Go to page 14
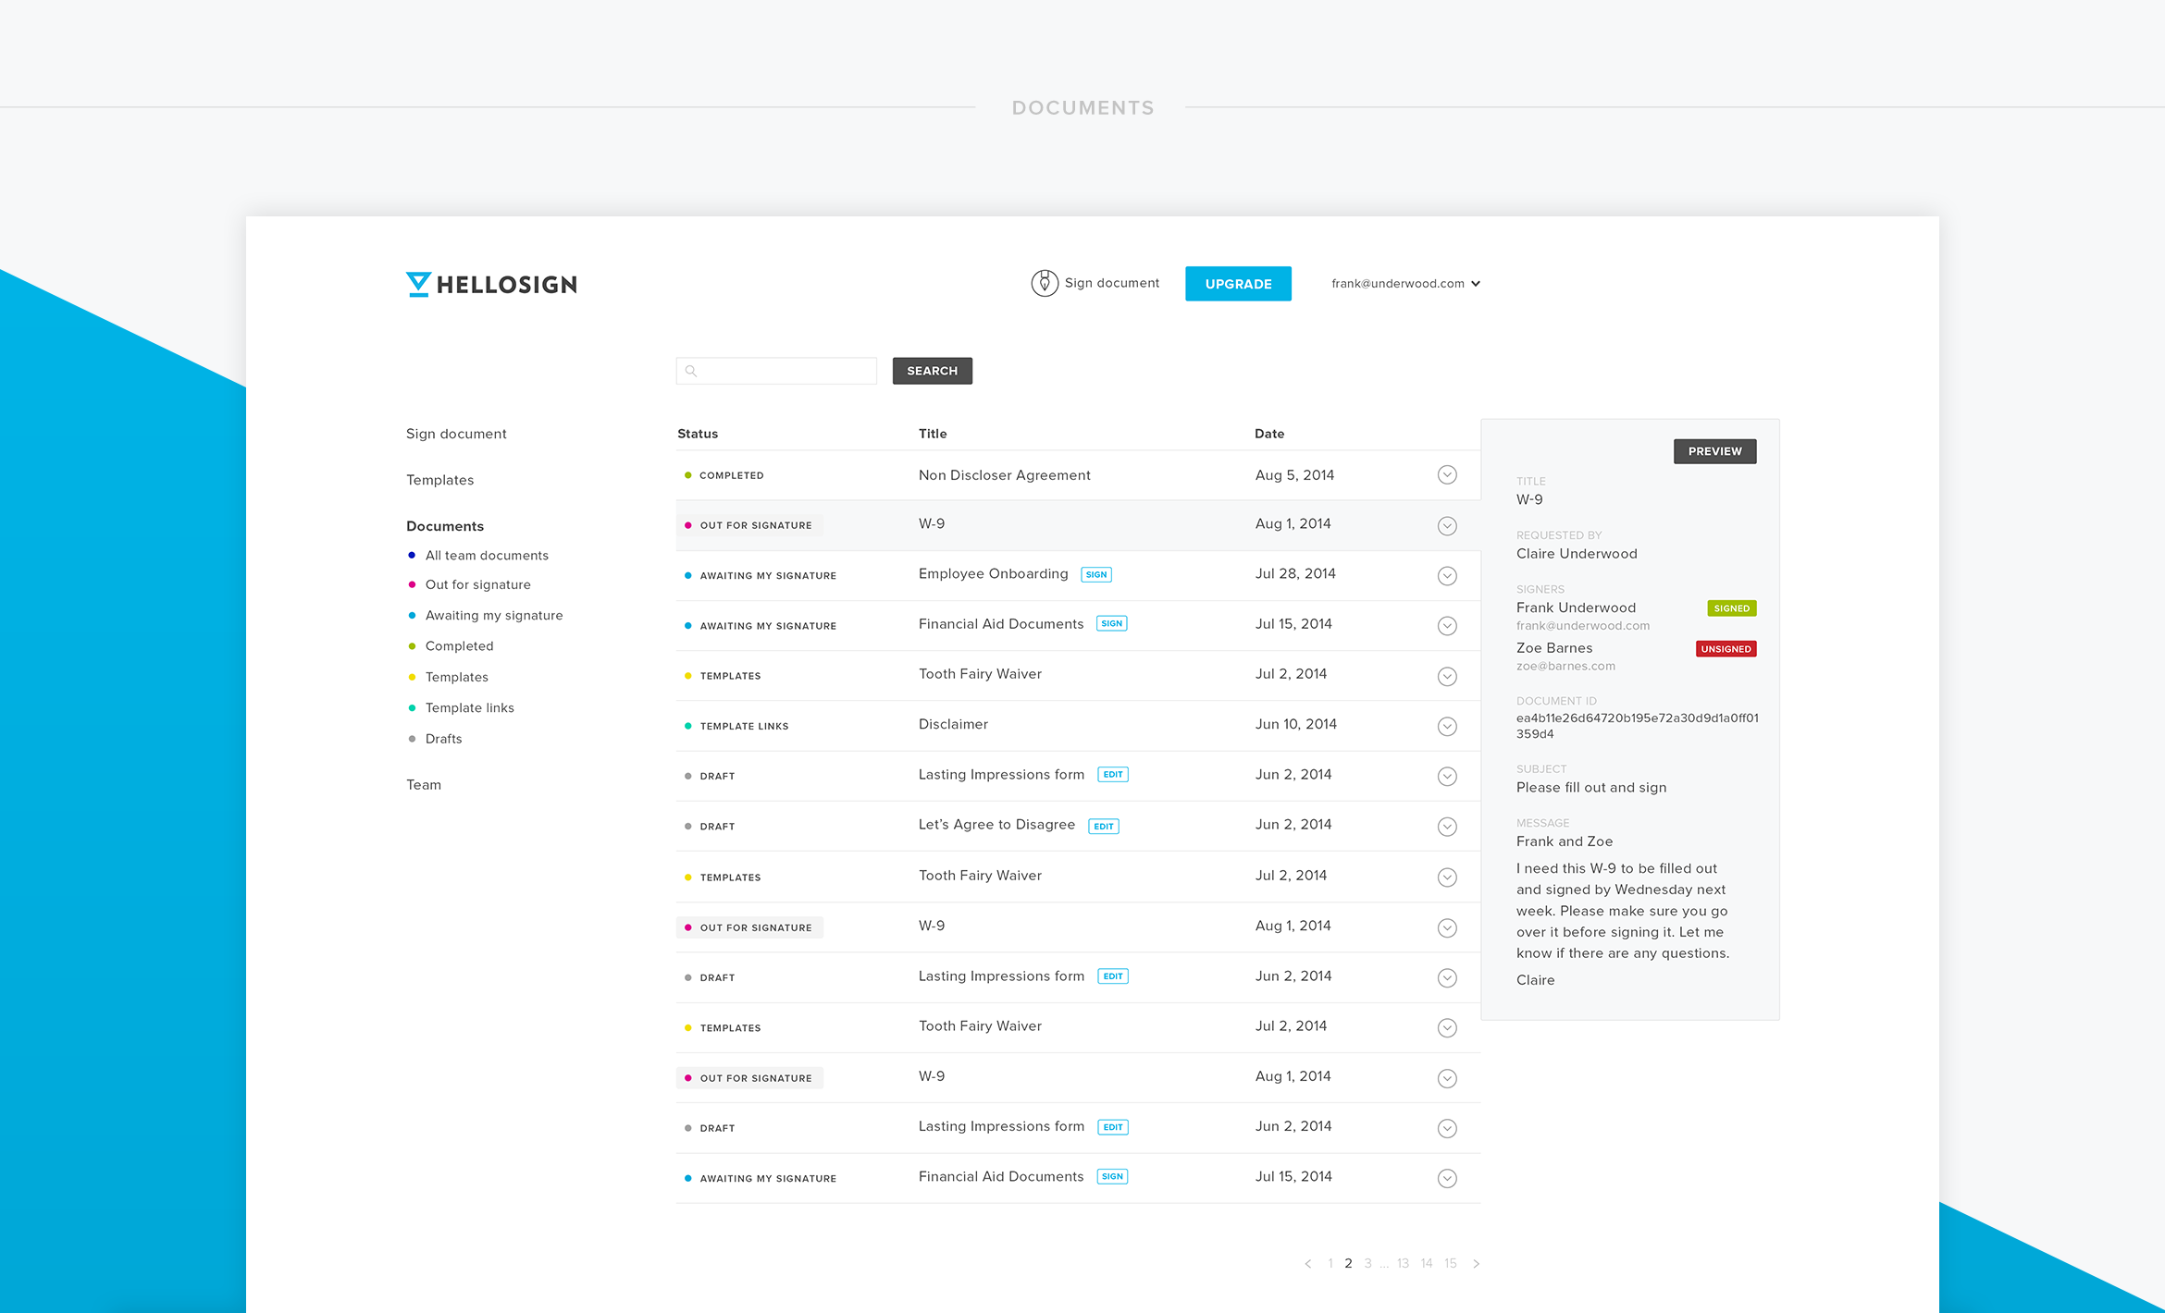 click(1427, 1263)
